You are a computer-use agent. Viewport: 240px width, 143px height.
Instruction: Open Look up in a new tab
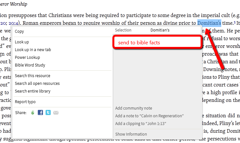33,50
